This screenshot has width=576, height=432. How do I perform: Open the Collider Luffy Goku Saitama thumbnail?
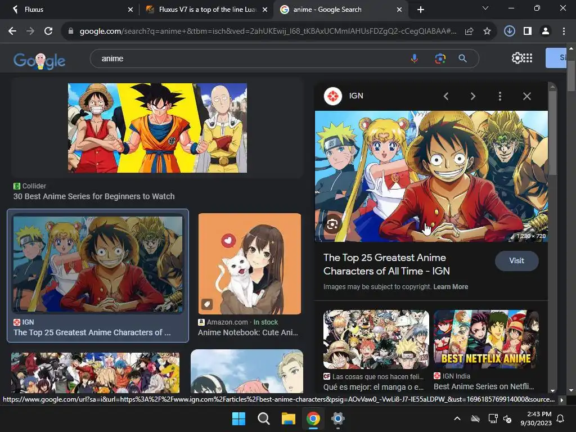point(157,128)
